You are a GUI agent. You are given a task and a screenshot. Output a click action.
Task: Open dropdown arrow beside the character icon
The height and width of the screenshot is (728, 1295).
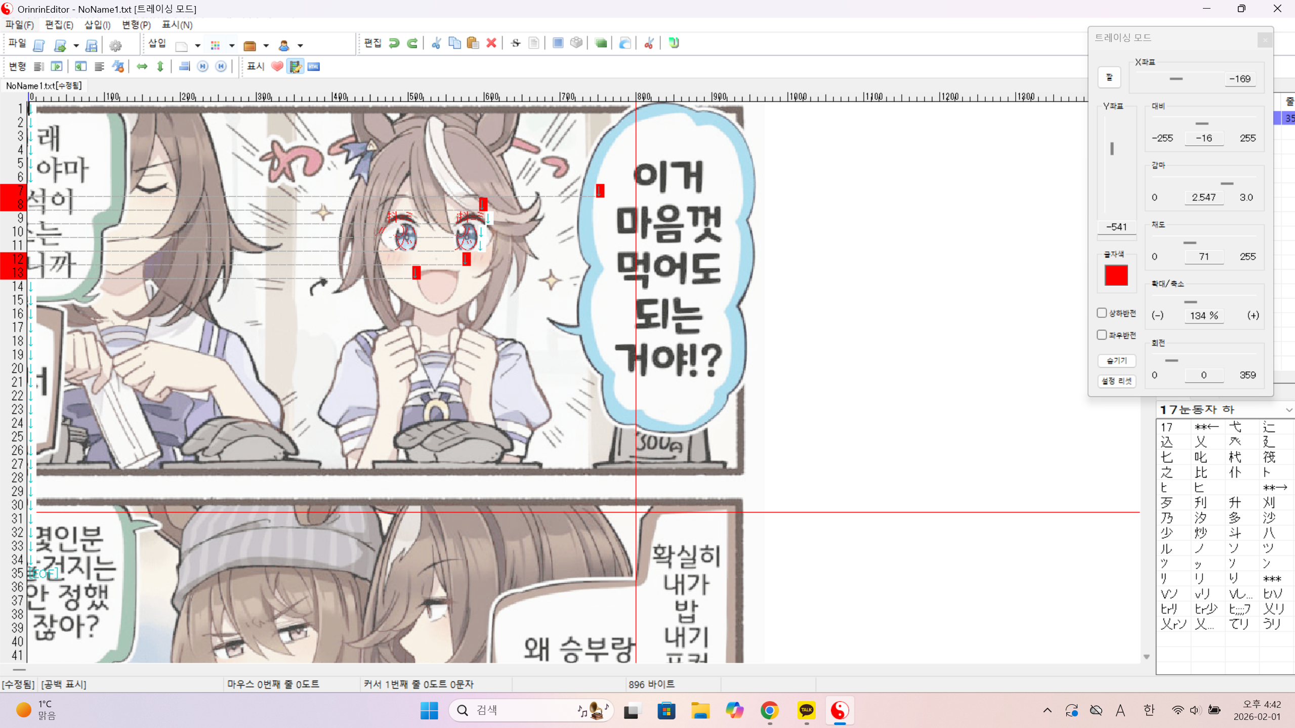pos(301,46)
